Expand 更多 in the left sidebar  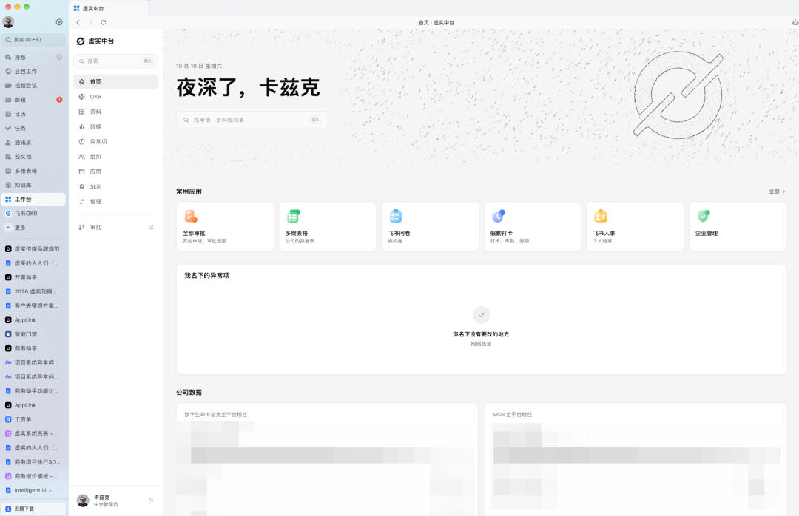coord(33,228)
